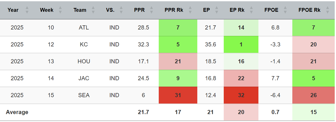Sort by FPOE Rk column arrows
This screenshot has height=122, width=336.
tap(327, 10)
